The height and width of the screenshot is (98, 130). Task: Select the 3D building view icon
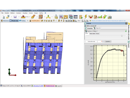(71, 17)
